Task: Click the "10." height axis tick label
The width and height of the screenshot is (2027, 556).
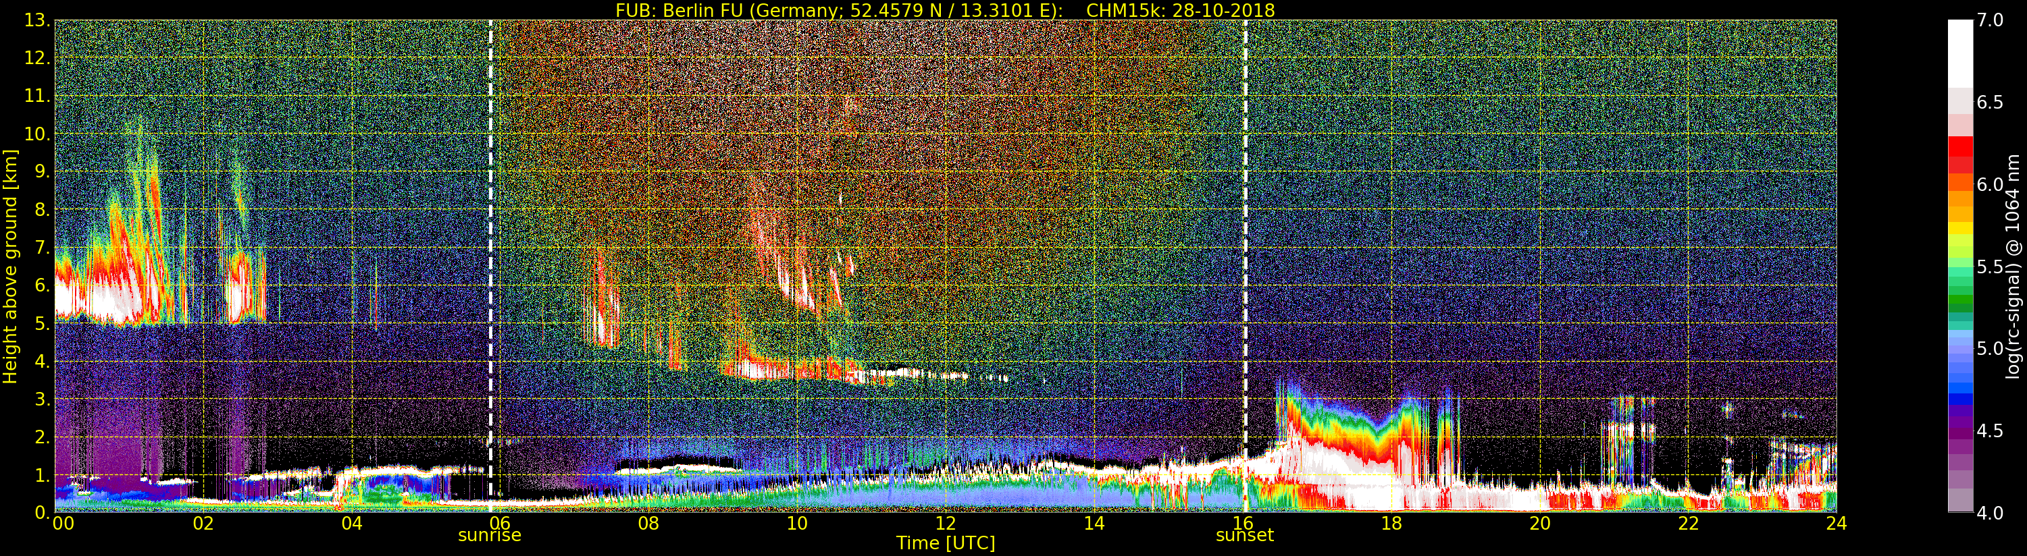Action: coord(37,134)
